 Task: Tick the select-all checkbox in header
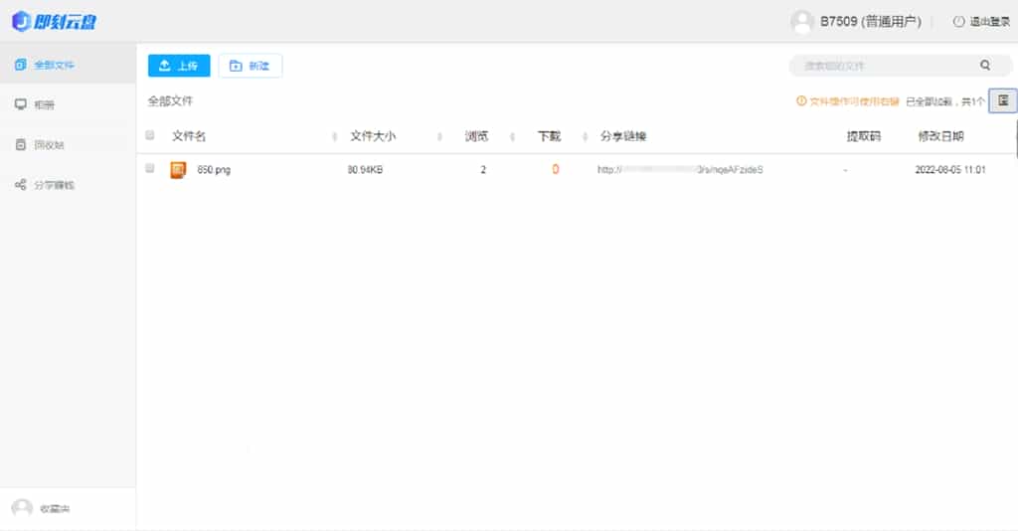pyautogui.click(x=150, y=135)
